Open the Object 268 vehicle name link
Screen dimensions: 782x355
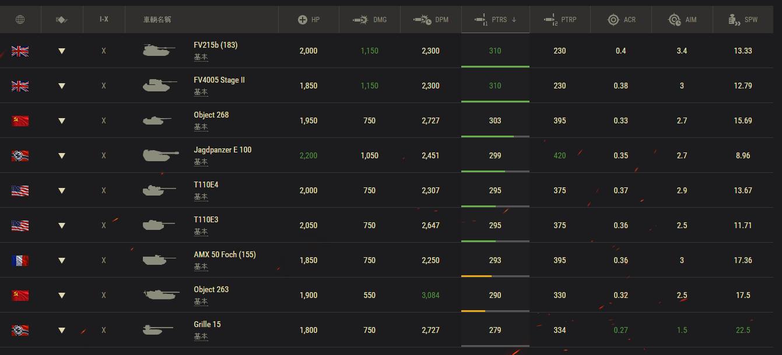click(211, 115)
